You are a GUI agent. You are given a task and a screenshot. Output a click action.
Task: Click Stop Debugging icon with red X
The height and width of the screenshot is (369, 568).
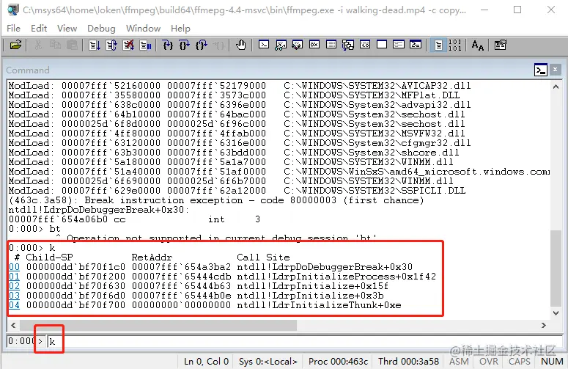128,45
